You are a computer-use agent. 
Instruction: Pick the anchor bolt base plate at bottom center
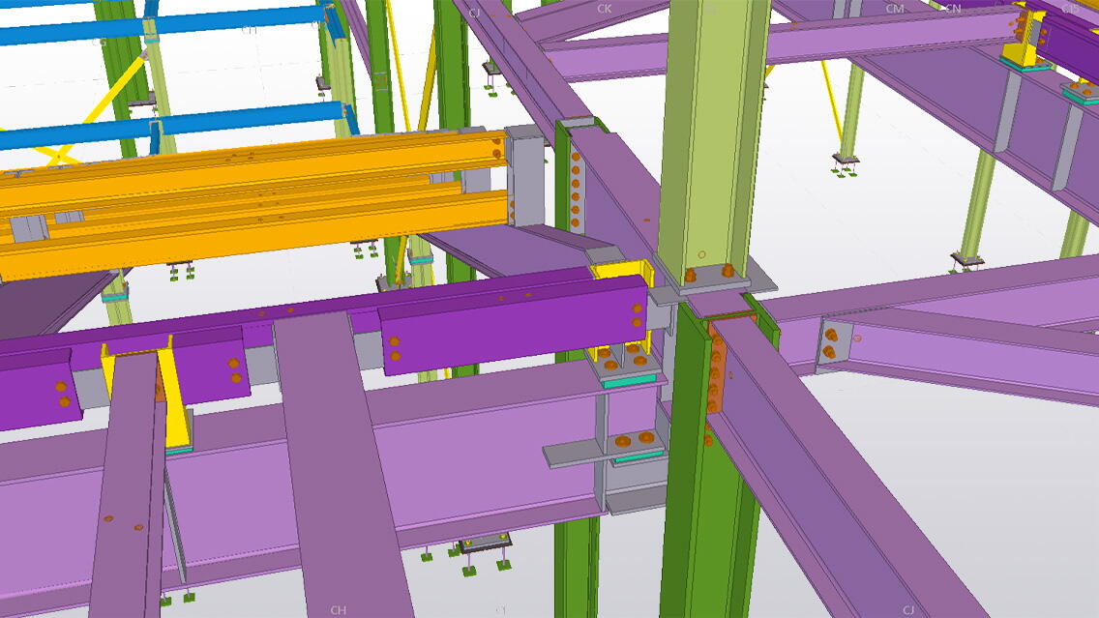484,541
